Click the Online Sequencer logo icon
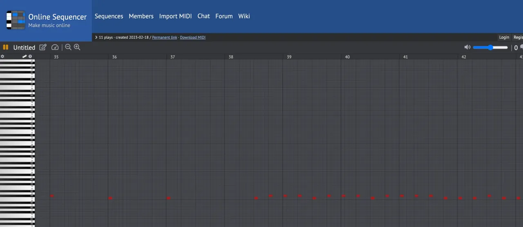Viewport: 523px width, 227px height. click(x=16, y=20)
